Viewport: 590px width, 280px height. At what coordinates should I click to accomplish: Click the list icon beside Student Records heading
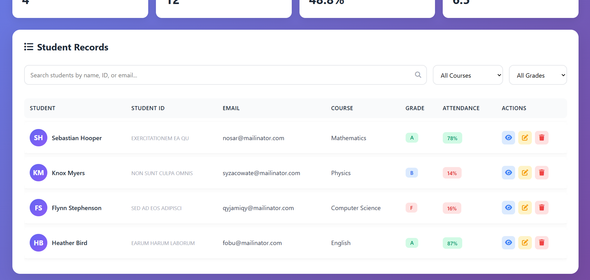tap(28, 47)
